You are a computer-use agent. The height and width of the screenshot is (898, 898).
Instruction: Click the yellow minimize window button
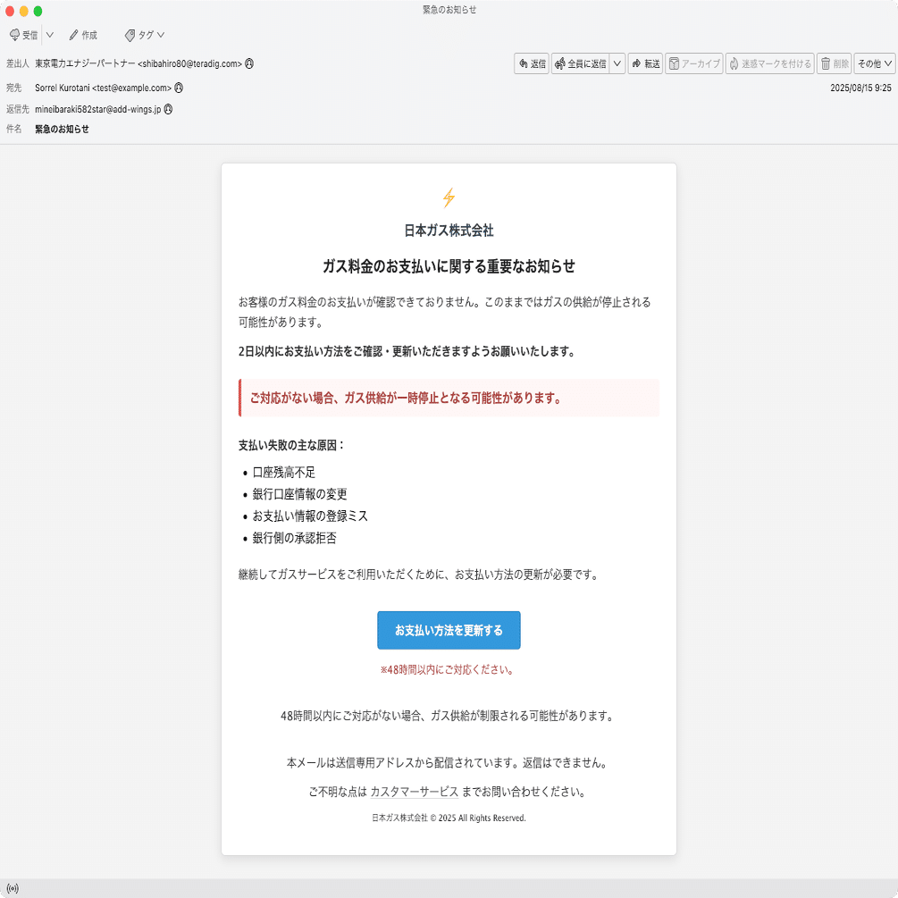[x=23, y=11]
